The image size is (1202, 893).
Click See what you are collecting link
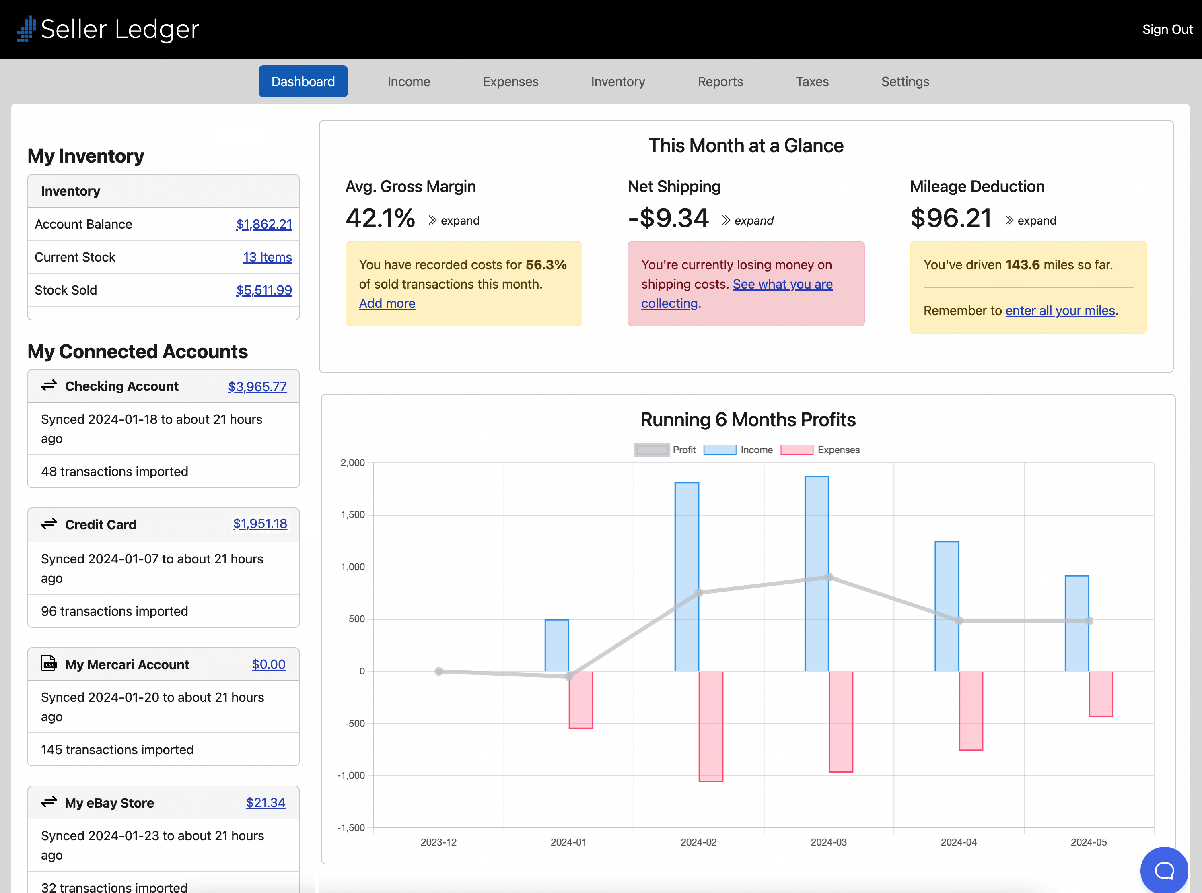783,284
